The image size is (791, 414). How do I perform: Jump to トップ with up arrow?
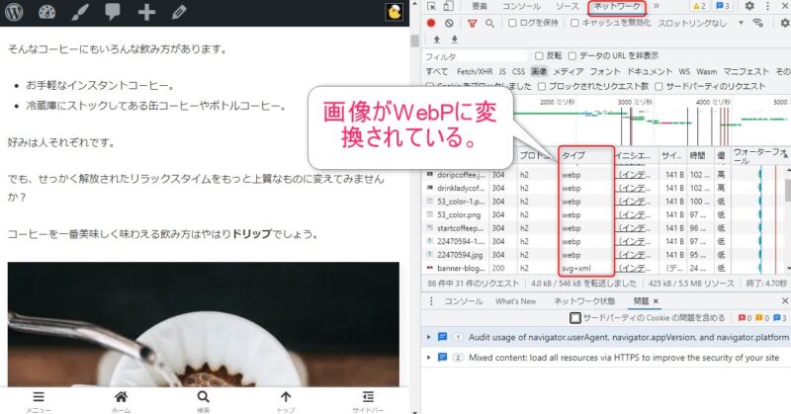pyautogui.click(x=286, y=402)
